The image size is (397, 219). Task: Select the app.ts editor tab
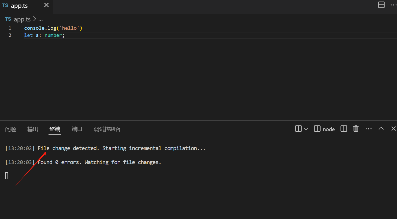coord(27,6)
